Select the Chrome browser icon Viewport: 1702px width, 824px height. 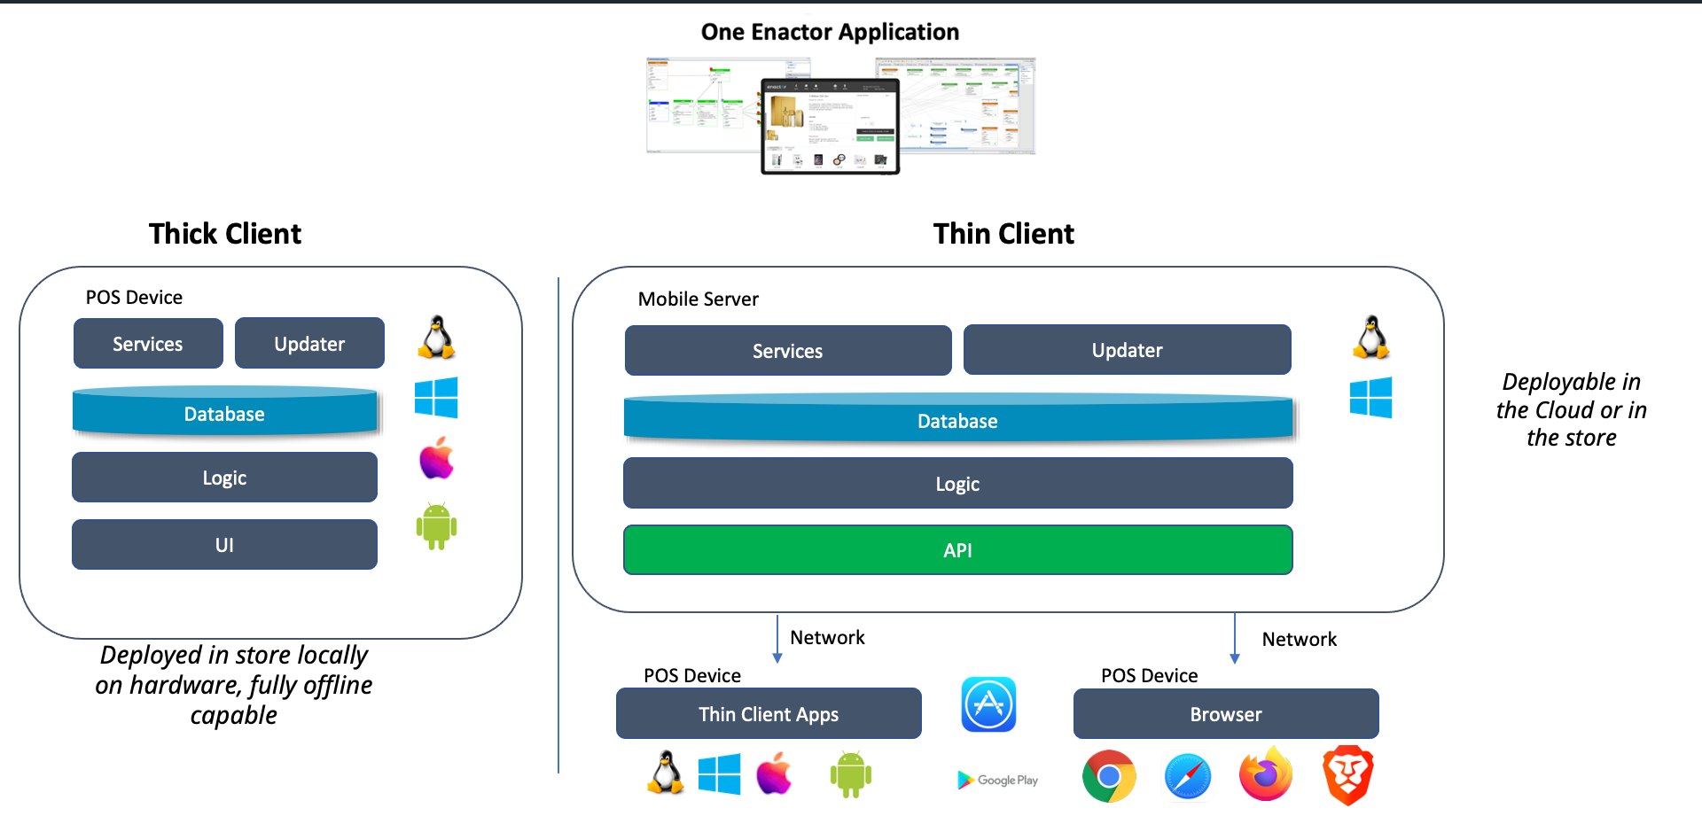[x=1108, y=774]
